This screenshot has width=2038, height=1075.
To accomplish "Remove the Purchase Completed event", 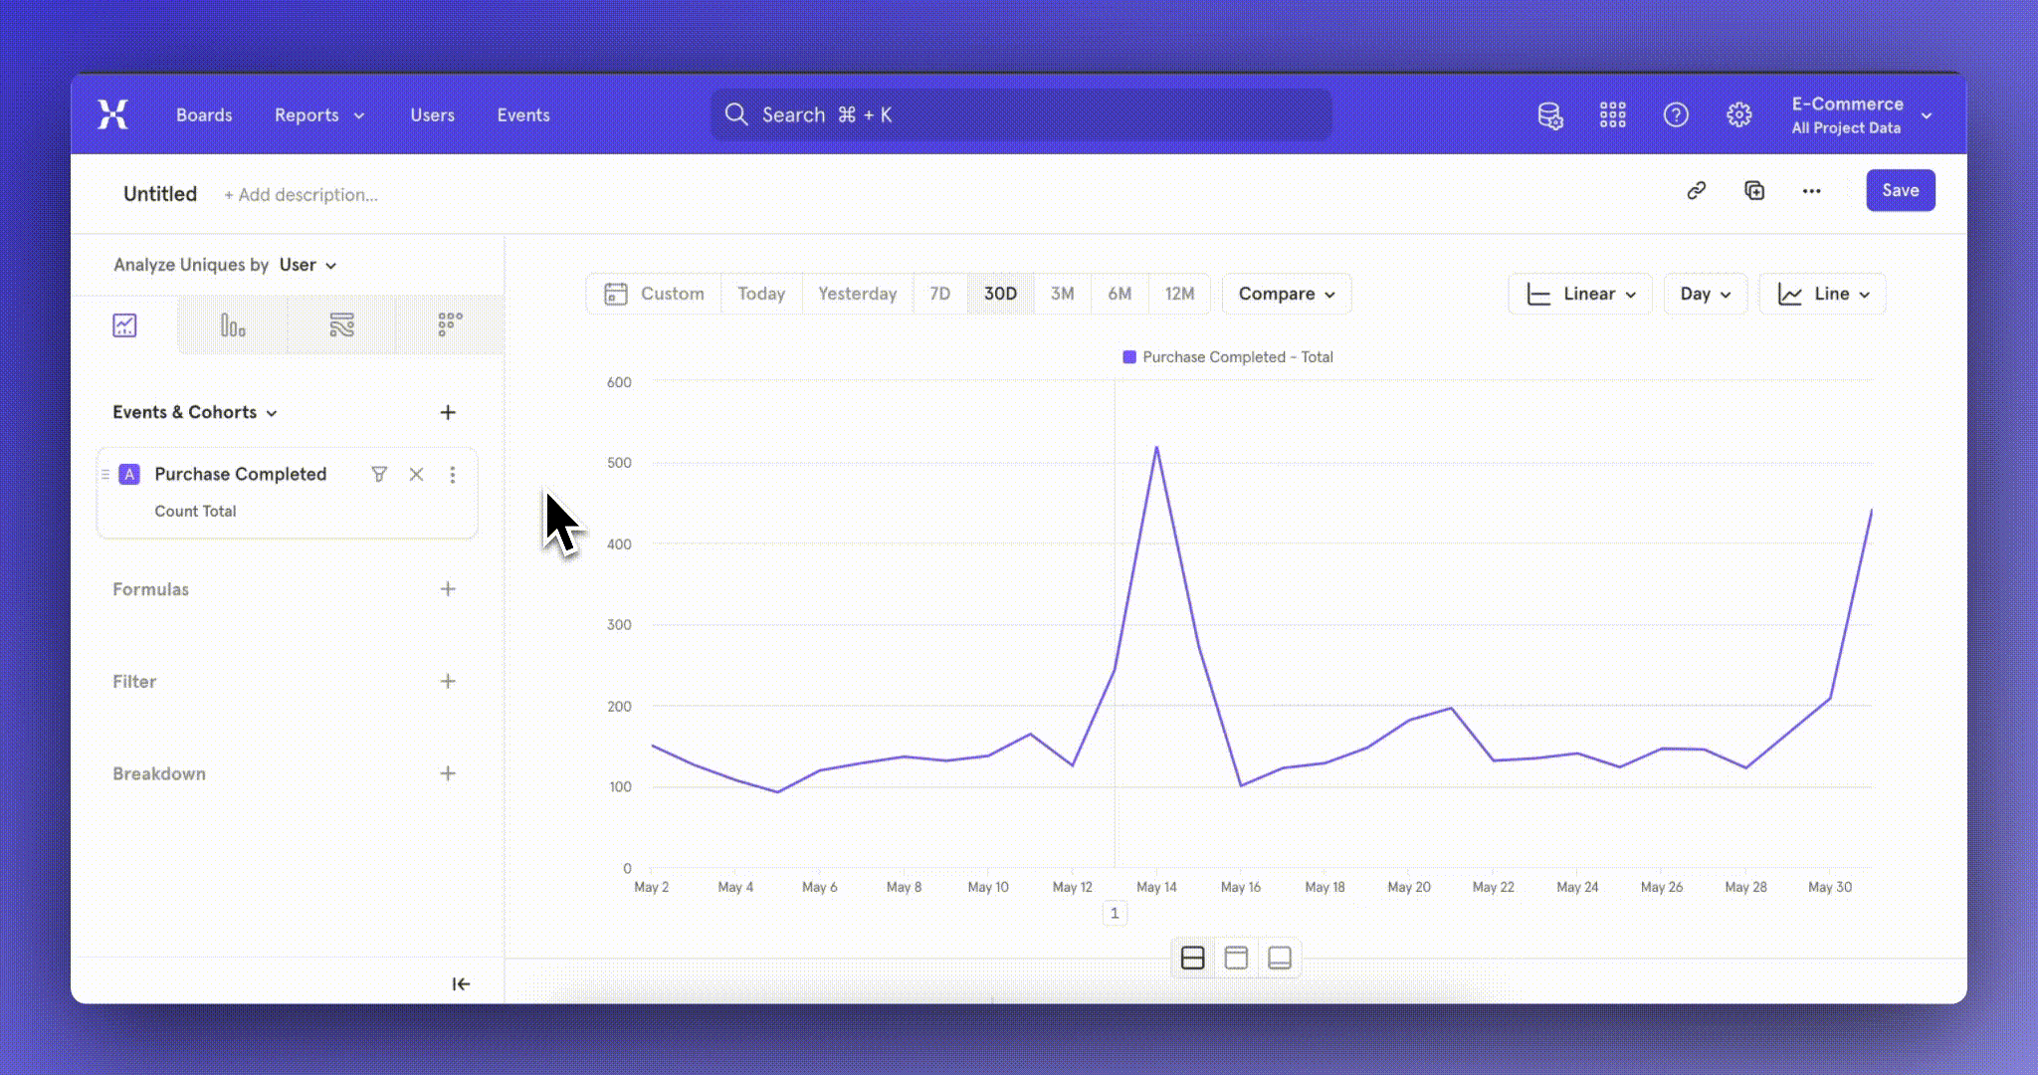I will point(416,474).
